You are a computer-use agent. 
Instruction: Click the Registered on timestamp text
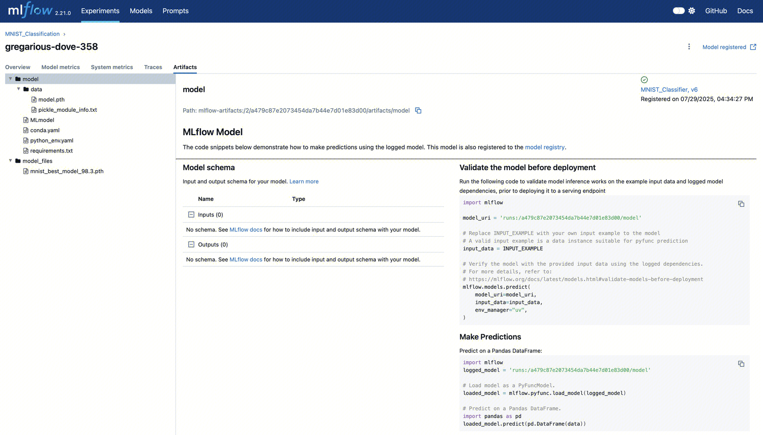pyautogui.click(x=697, y=99)
